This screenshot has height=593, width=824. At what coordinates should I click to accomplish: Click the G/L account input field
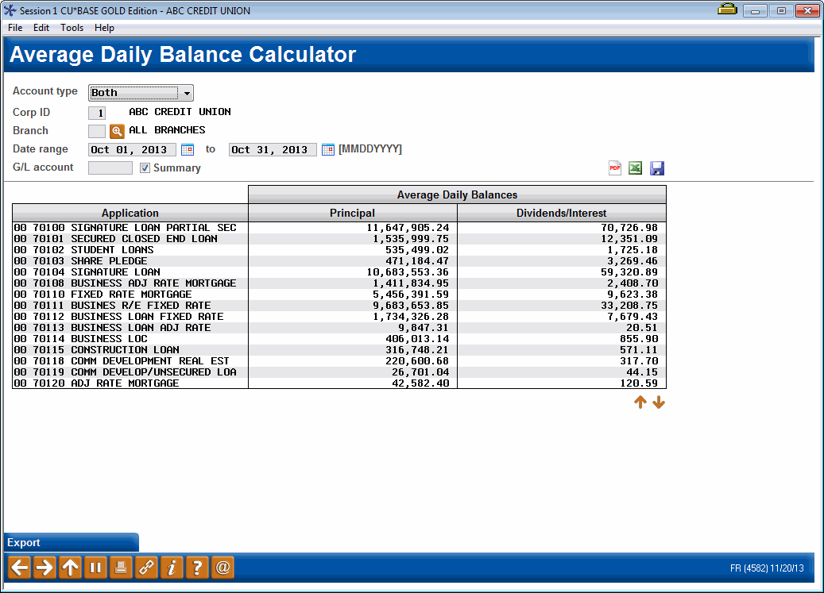tap(110, 168)
